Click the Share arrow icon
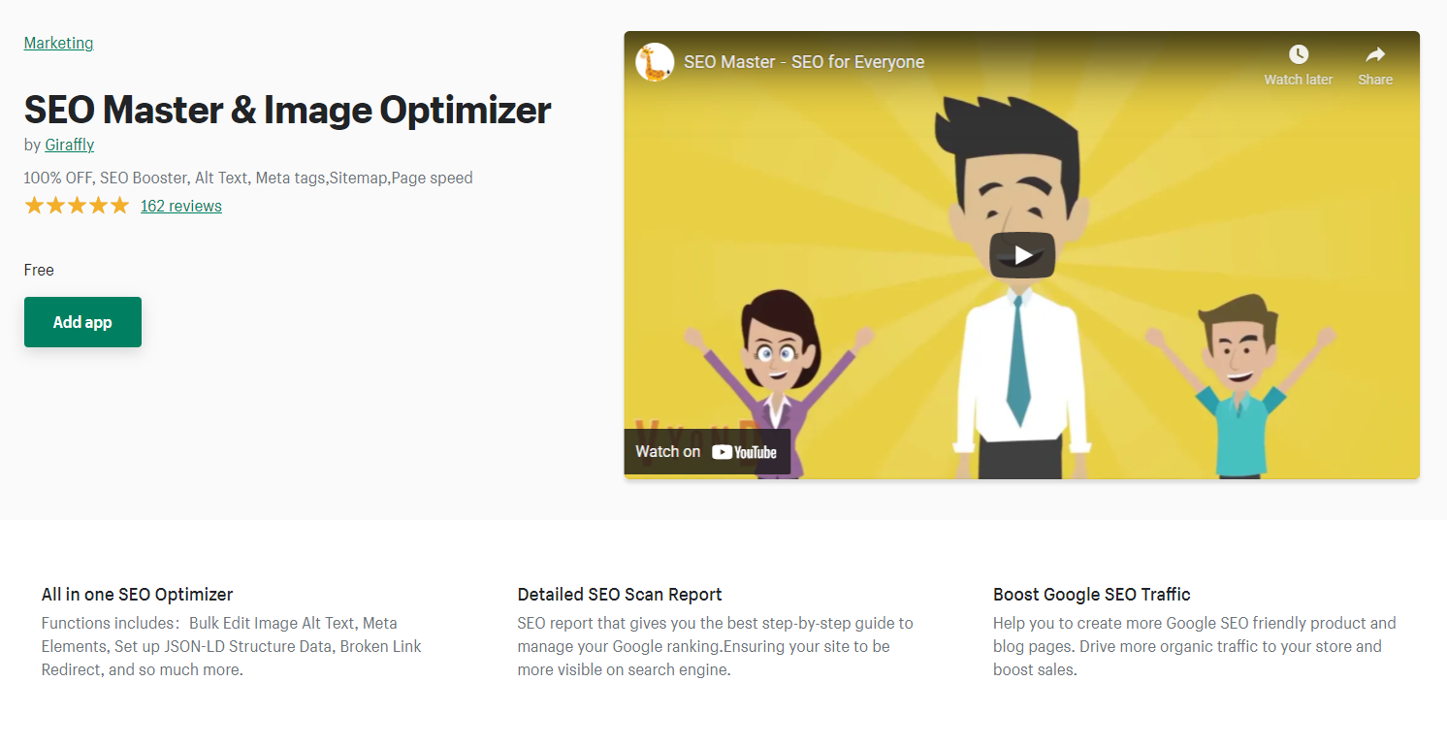 click(x=1375, y=55)
